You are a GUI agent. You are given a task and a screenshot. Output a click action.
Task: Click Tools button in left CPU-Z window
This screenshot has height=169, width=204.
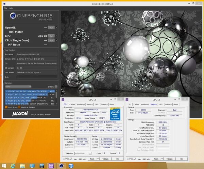tap(92, 159)
